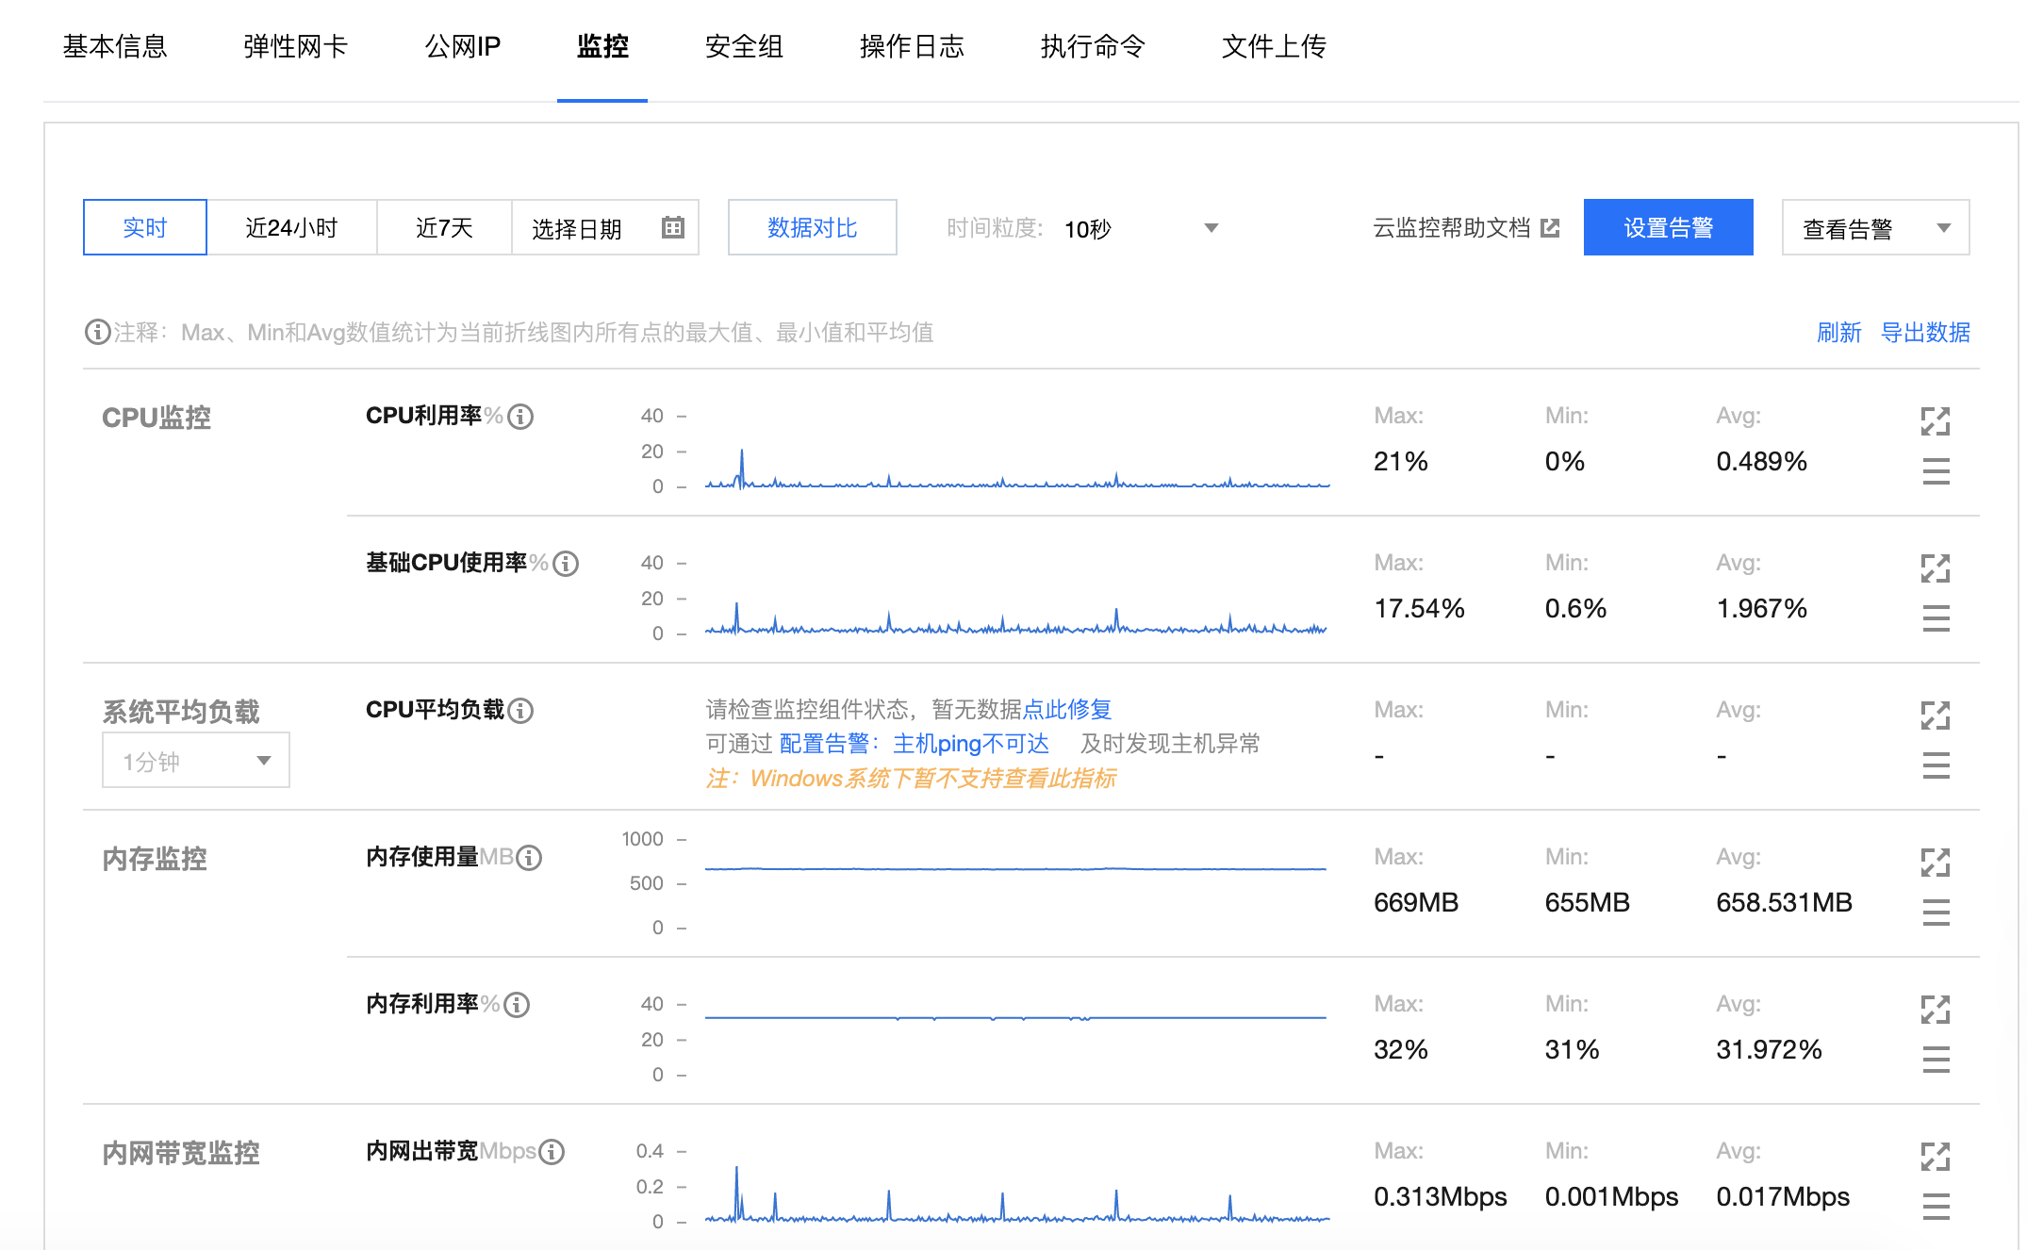Open the 1分钟 load interval dropdown
Image resolution: width=2027 pixels, height=1250 pixels.
click(196, 761)
